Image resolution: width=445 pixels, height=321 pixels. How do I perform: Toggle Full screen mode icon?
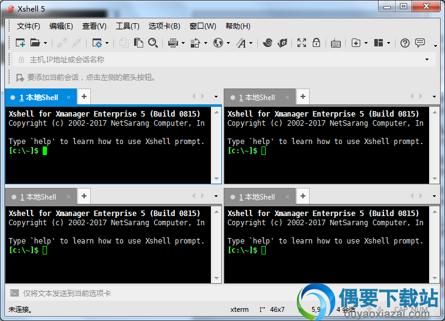pyautogui.click(x=302, y=43)
